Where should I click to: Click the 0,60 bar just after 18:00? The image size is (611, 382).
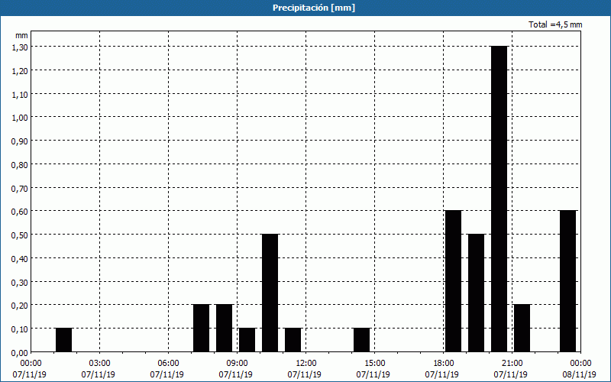coord(454,281)
